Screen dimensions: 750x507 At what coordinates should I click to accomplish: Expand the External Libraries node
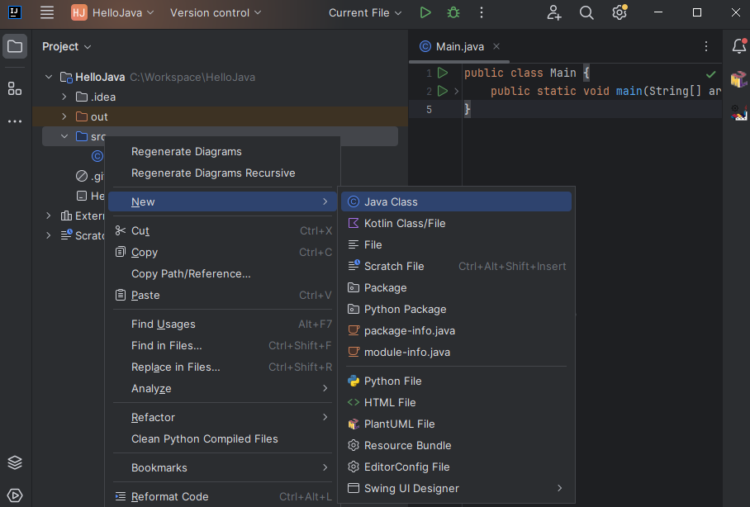[48, 216]
